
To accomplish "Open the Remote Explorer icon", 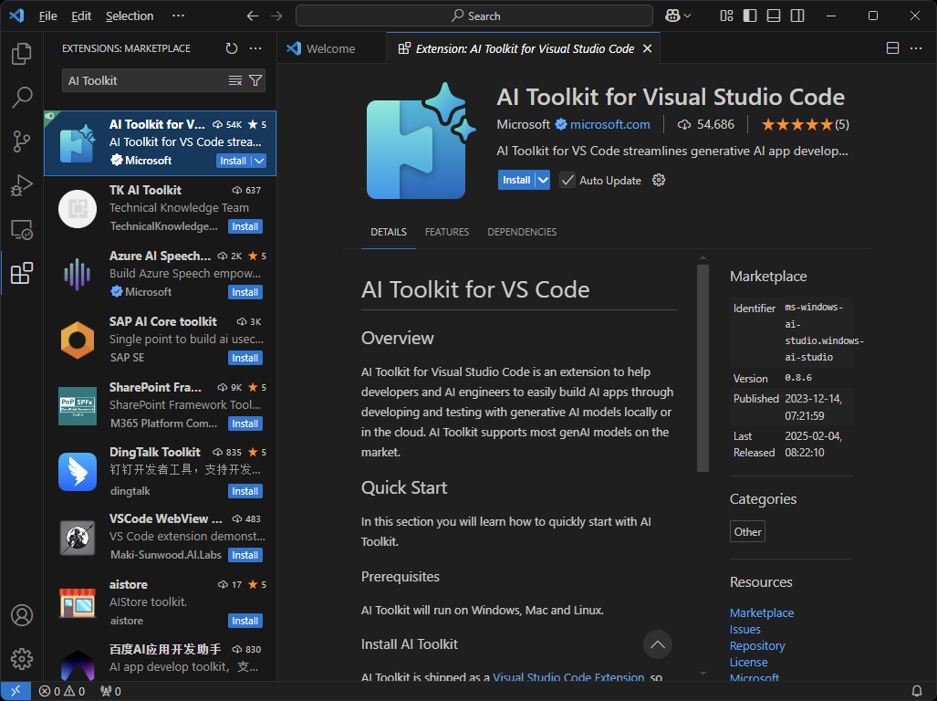I will [22, 229].
